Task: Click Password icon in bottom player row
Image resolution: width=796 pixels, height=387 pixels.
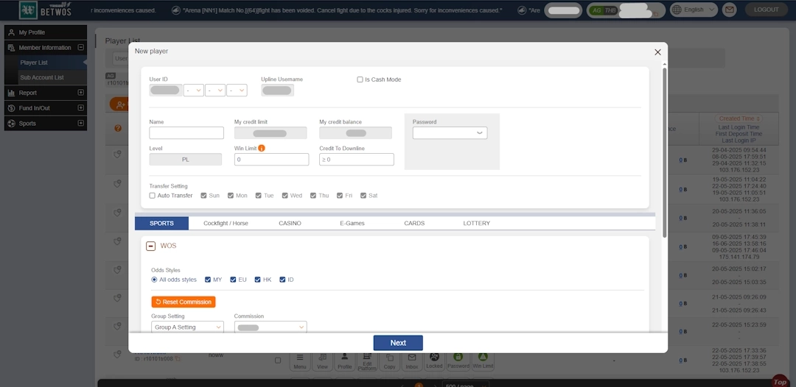Action: (458, 361)
